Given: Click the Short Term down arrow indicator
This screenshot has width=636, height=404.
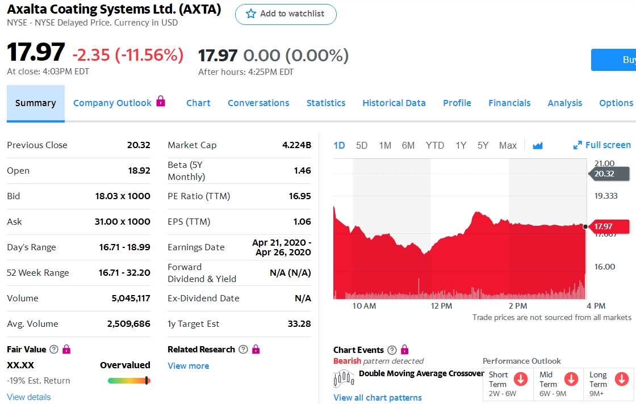Looking at the screenshot, I should (520, 379).
